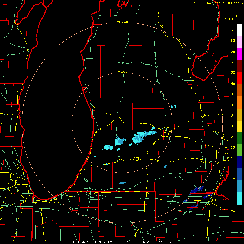This screenshot has width=244, height=244.
Task: Pick the magenta swatch in the legend
Action: point(239,54)
